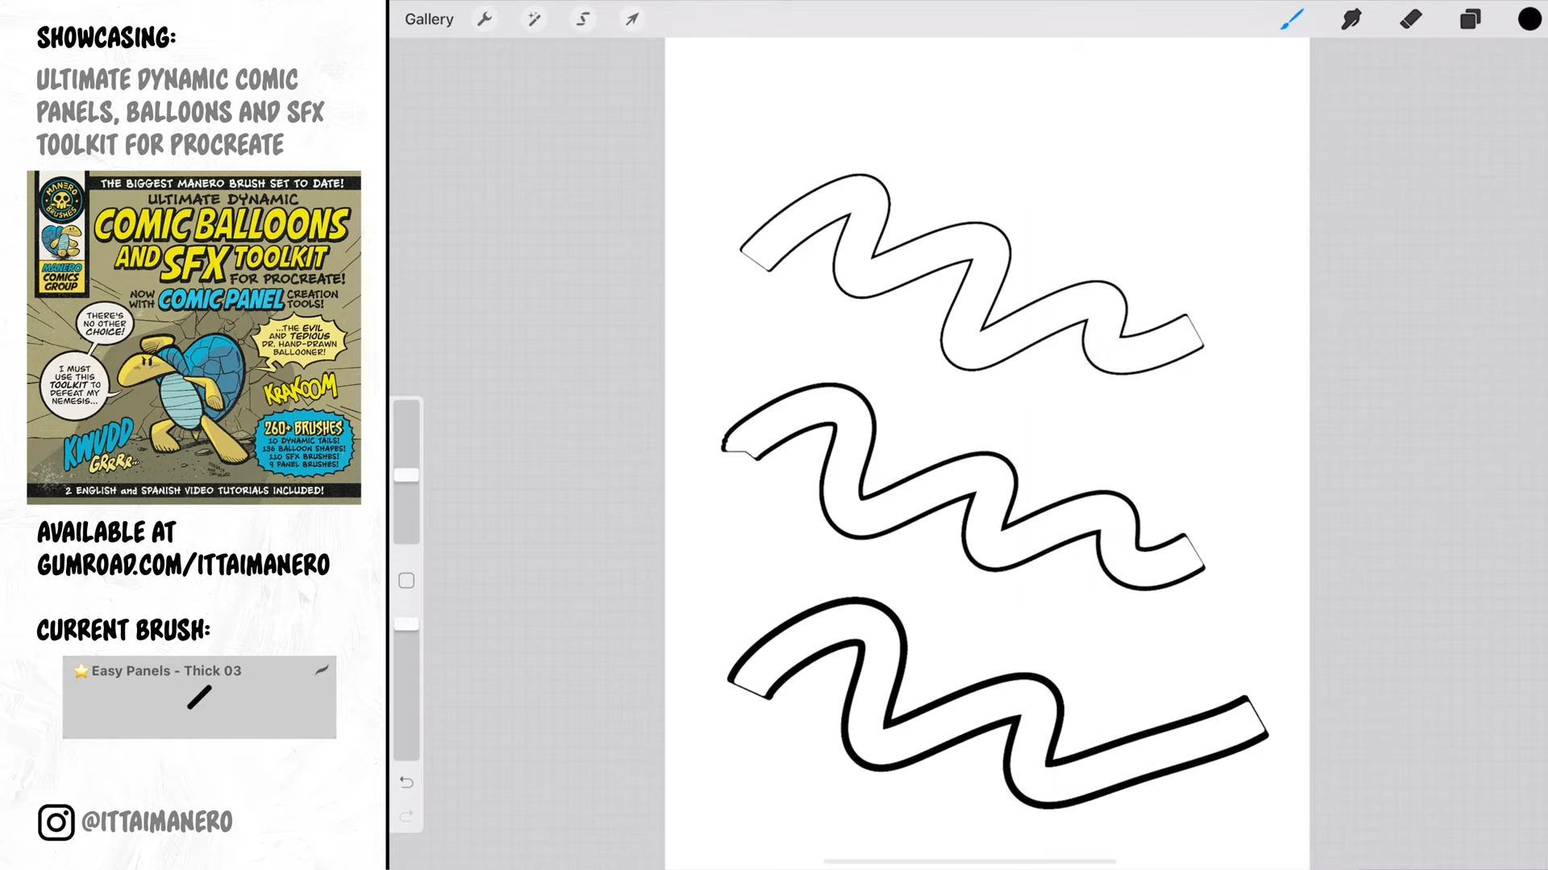View the Comic Balloons toolkit product image
The image size is (1548, 870).
[194, 337]
